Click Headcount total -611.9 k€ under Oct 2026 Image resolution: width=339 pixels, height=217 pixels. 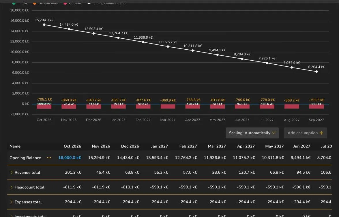(x=72, y=187)
